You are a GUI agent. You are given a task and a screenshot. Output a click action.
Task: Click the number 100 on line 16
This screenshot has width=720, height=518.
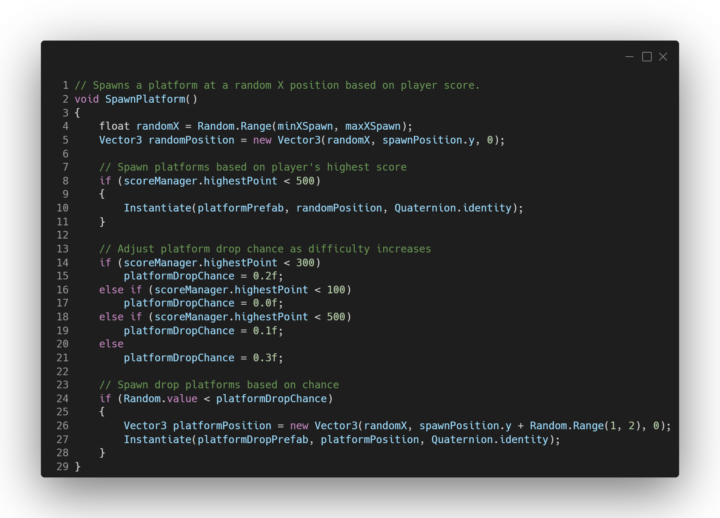click(x=336, y=290)
